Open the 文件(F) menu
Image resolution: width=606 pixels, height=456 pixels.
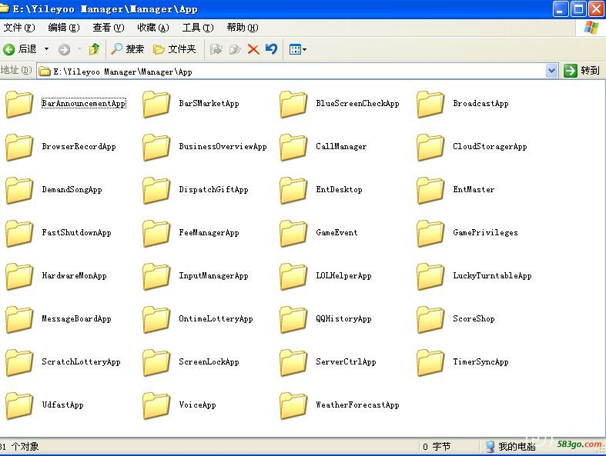pyautogui.click(x=19, y=28)
